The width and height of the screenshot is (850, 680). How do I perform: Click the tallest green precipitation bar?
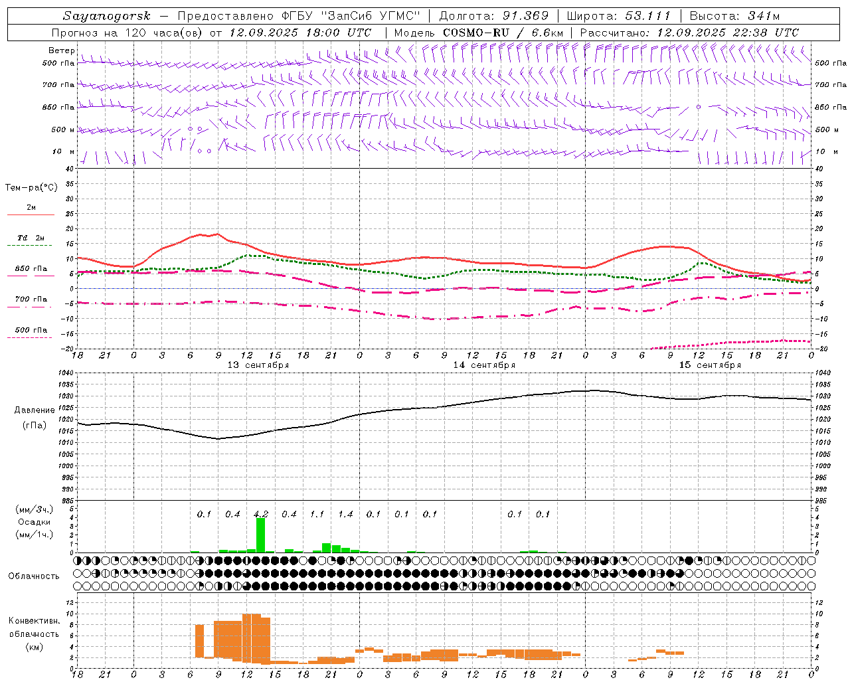tap(261, 535)
